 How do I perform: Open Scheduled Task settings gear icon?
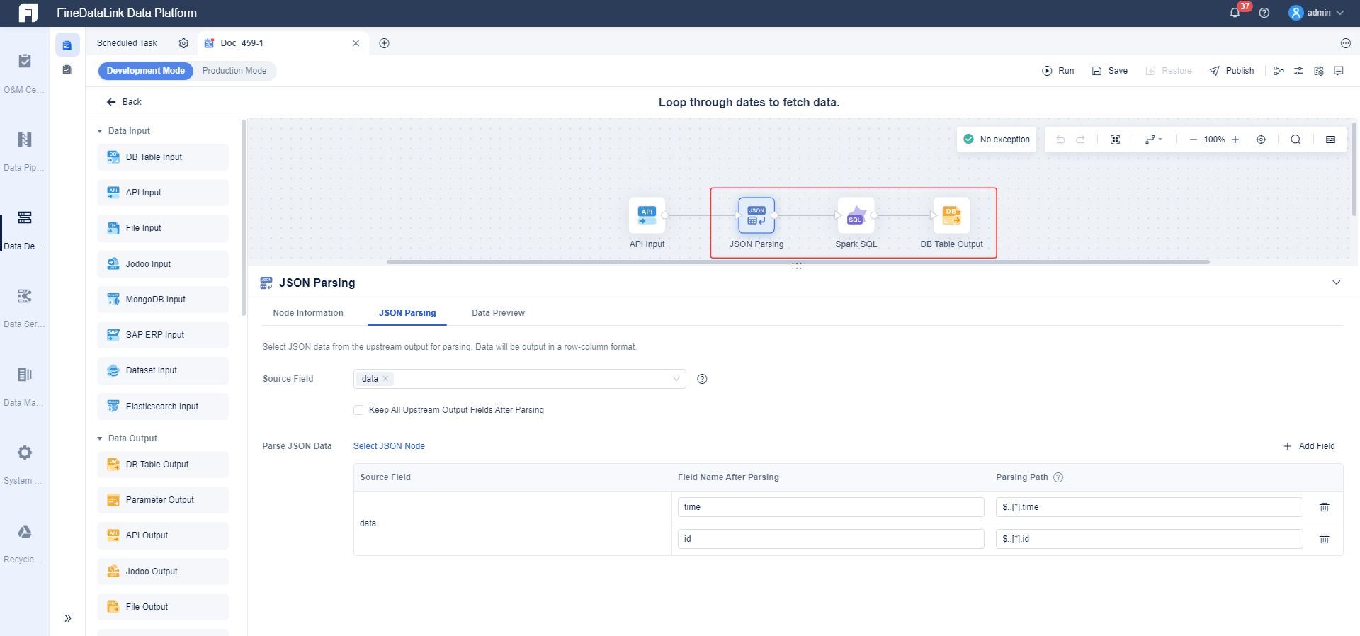click(183, 43)
